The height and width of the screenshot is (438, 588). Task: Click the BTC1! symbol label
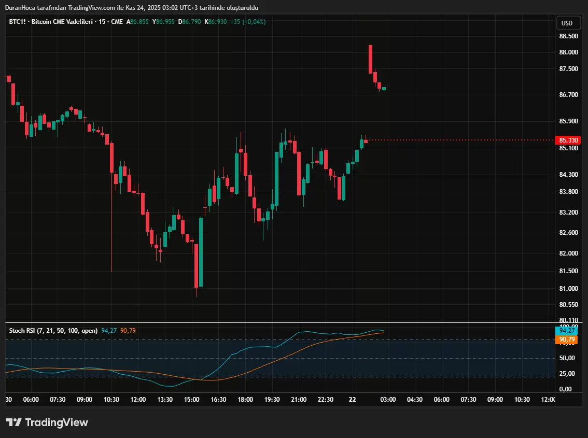(18, 22)
